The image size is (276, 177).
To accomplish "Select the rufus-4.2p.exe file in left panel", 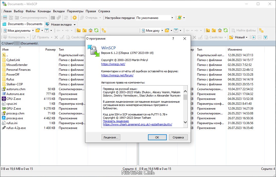I will coord(16,128).
